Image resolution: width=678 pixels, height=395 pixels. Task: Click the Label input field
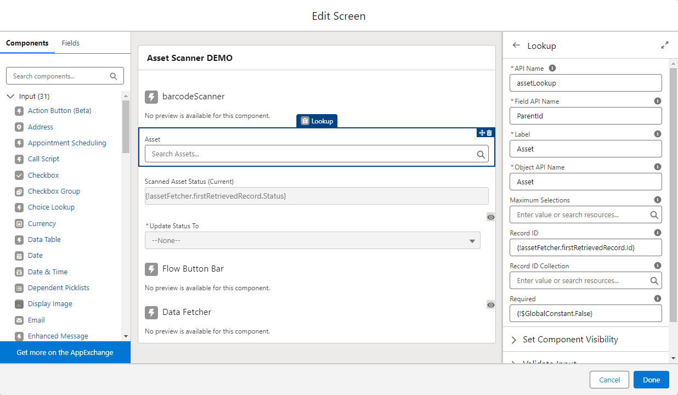[586, 149]
